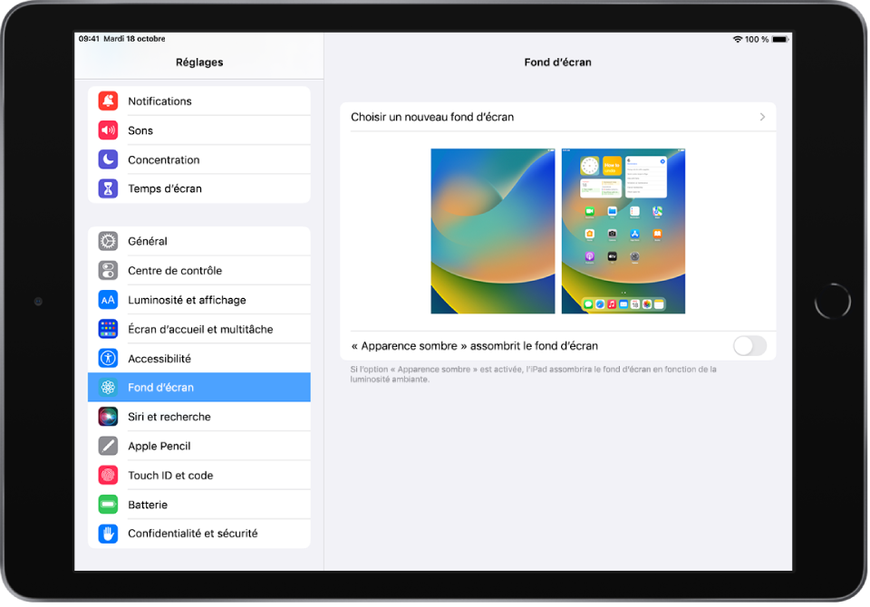Go to Confidentialité et sécurité

pyautogui.click(x=193, y=534)
